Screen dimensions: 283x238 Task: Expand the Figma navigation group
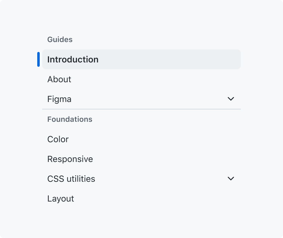click(x=141, y=99)
